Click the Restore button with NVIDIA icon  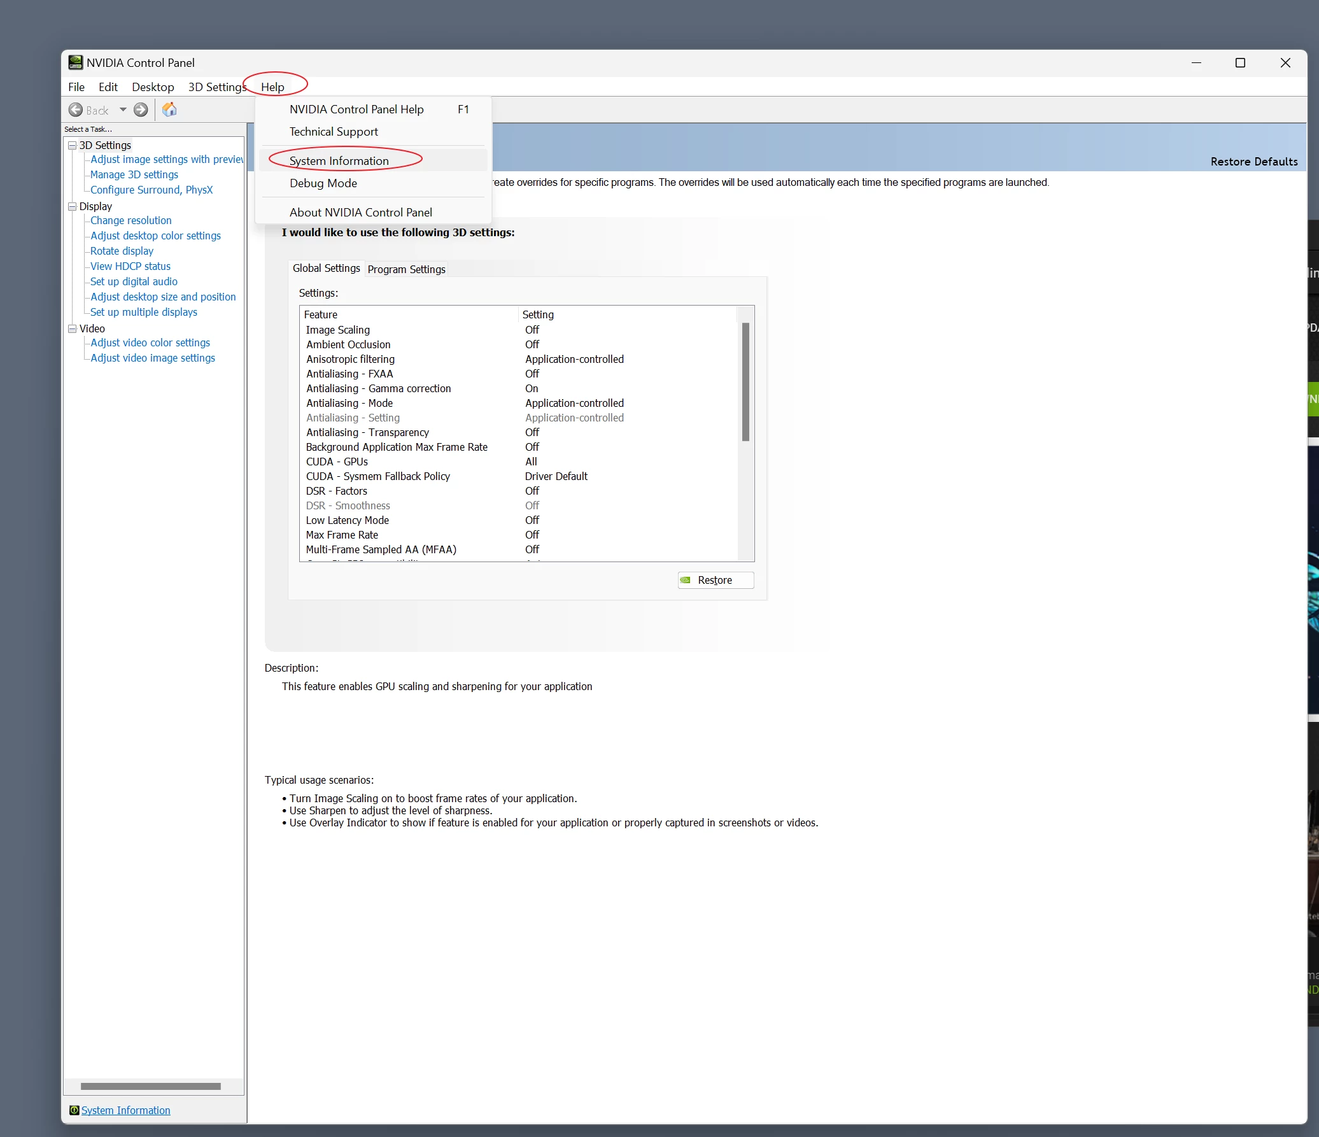coord(716,580)
